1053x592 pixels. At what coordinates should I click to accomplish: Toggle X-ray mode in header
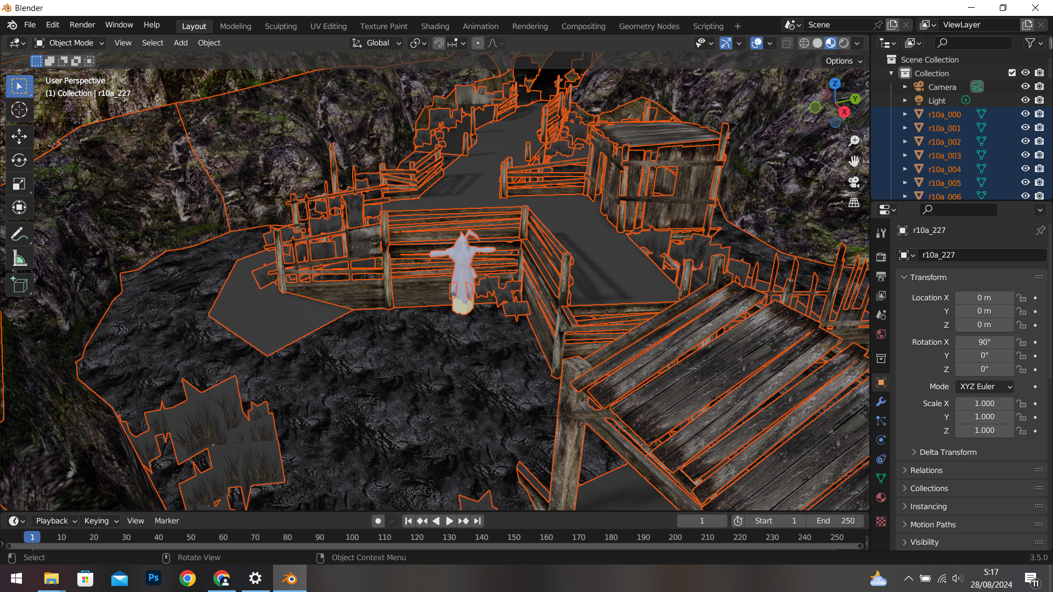tap(786, 43)
